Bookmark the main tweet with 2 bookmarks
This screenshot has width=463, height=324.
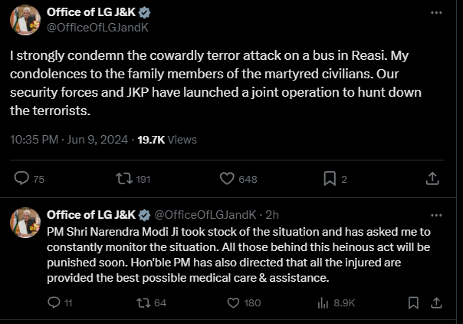click(330, 178)
